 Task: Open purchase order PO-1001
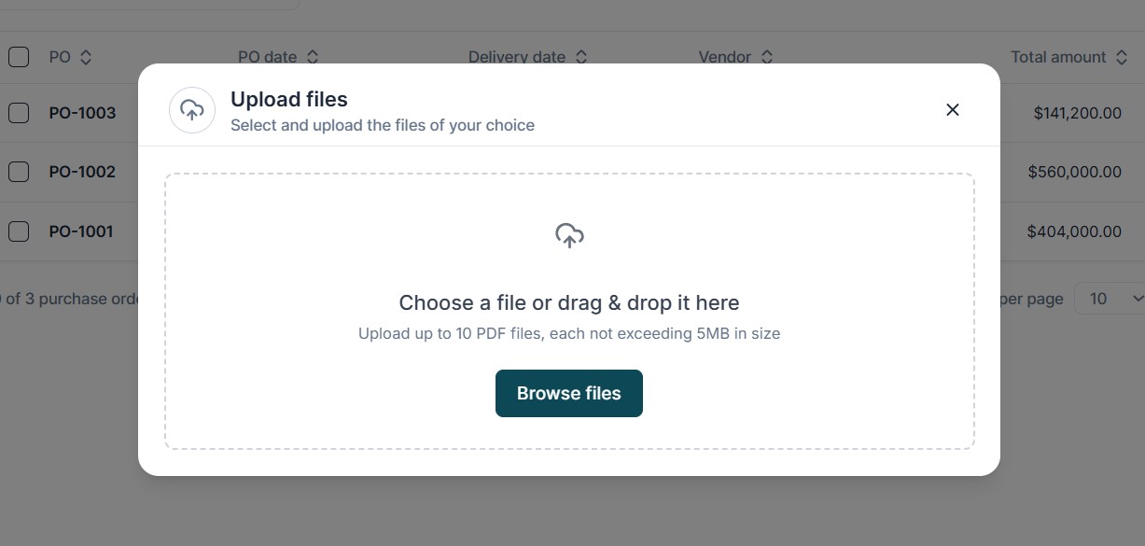(x=81, y=231)
